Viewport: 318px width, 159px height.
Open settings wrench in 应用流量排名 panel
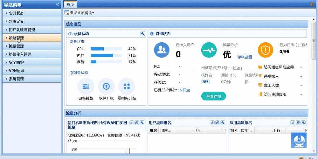[303, 123]
